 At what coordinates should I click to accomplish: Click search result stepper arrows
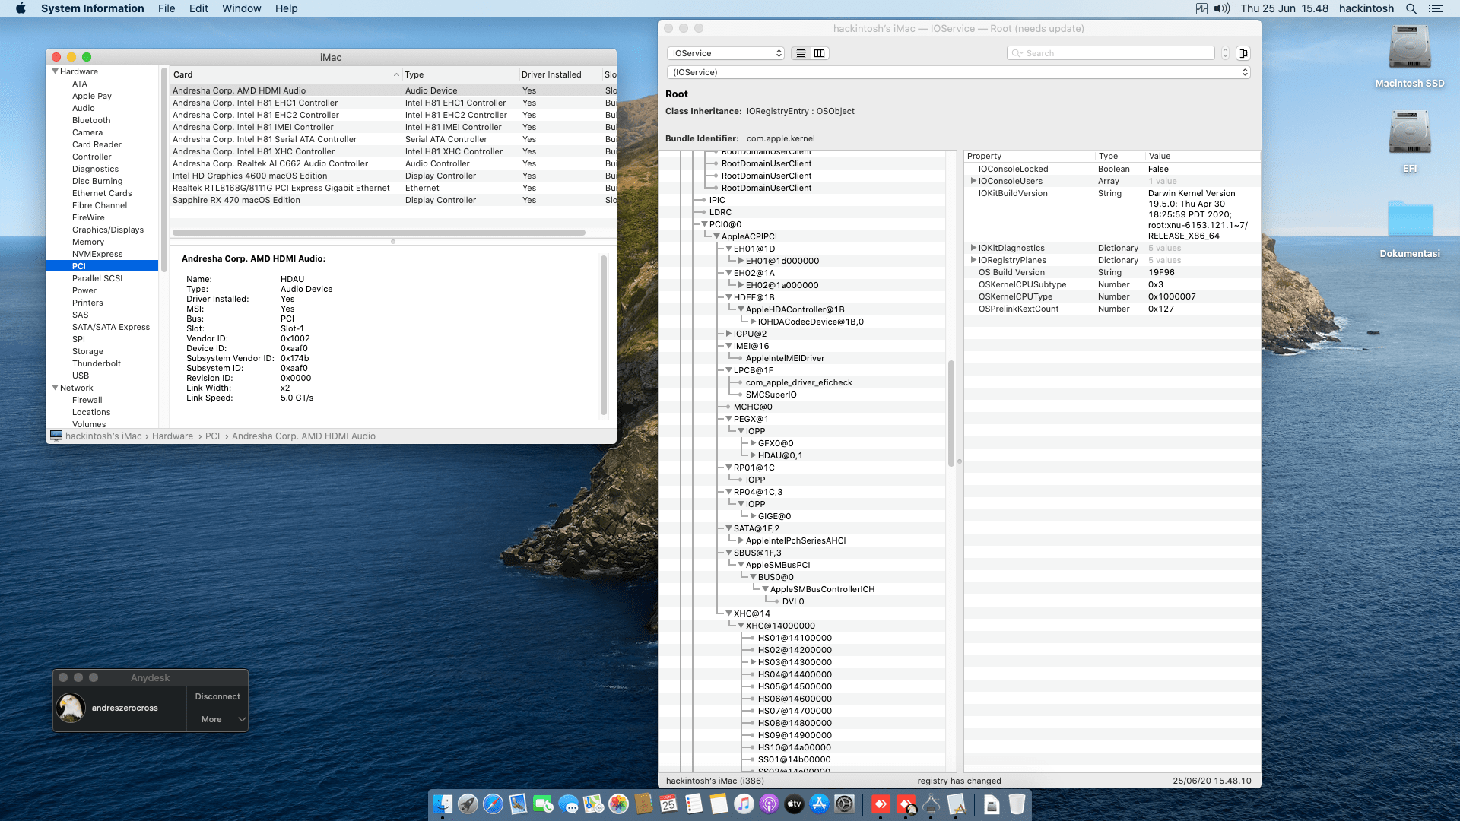point(1225,53)
